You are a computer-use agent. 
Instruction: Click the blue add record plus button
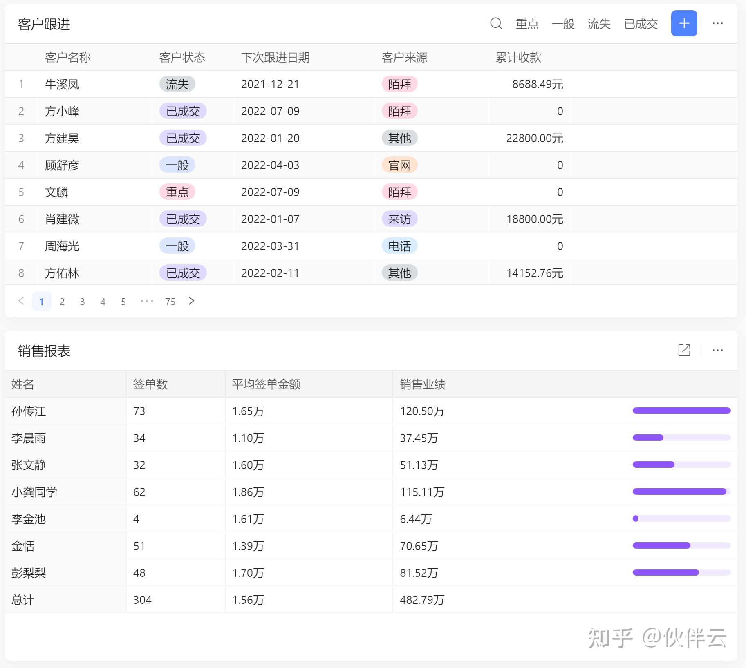684,23
